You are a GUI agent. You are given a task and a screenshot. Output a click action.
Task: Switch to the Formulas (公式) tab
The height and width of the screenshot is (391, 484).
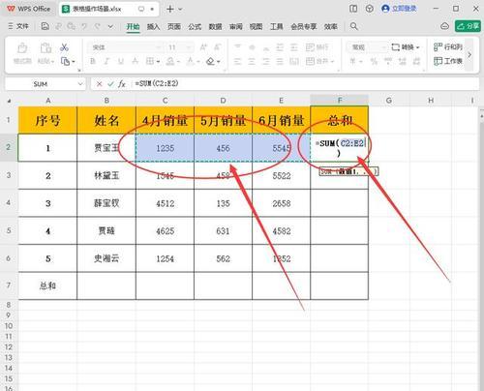tap(195, 26)
